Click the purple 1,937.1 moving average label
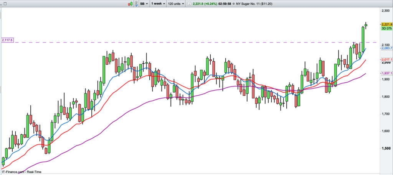Screen dimensions: 393x175 (386, 73)
